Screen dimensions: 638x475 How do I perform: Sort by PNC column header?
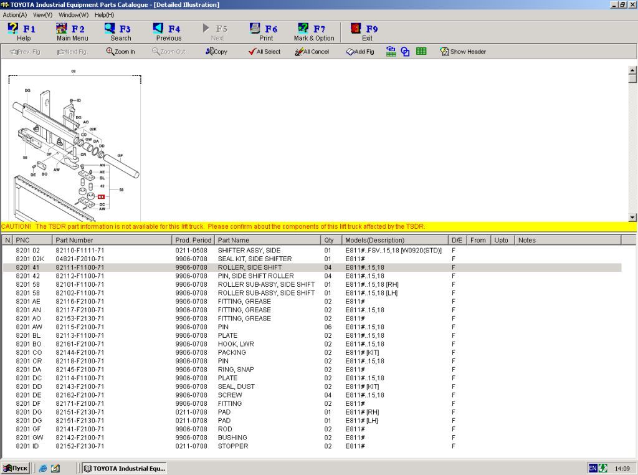click(32, 240)
